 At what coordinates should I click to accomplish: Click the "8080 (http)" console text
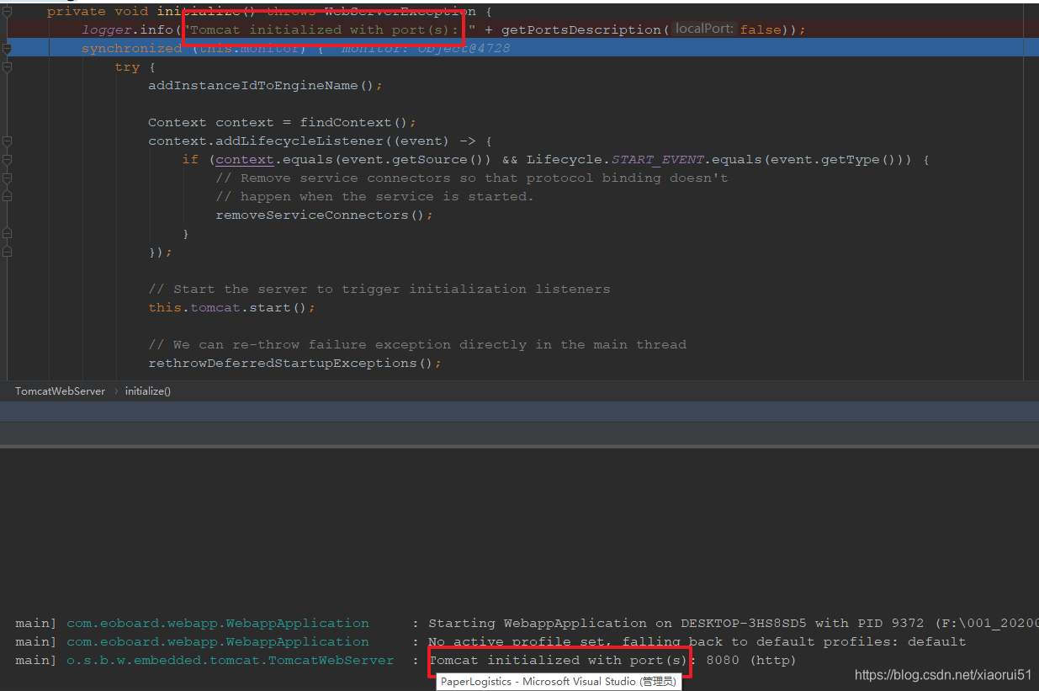click(x=750, y=661)
